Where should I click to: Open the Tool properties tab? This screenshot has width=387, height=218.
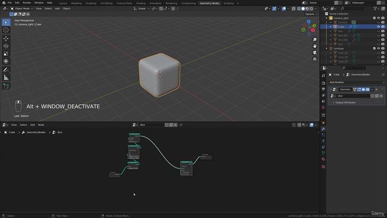pyautogui.click(x=324, y=76)
